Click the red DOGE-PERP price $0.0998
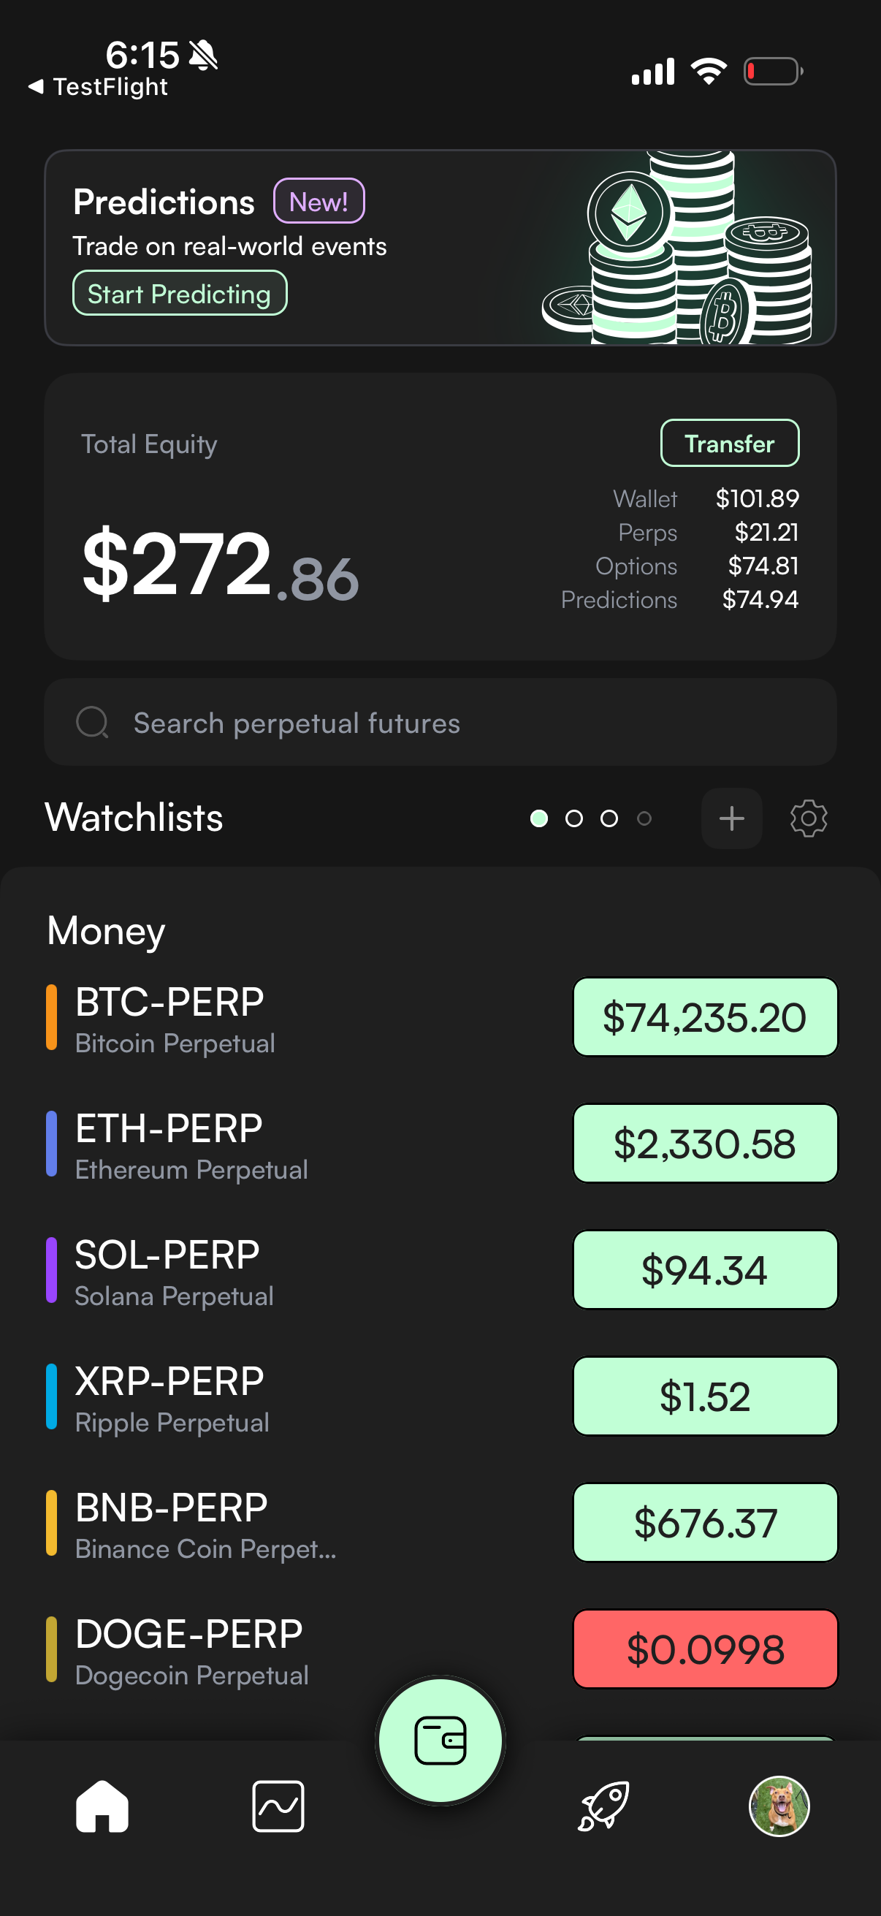 [x=705, y=1649]
